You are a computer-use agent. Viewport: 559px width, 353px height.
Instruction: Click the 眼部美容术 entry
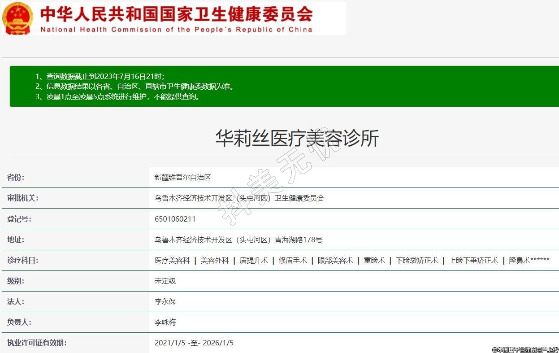[335, 261]
